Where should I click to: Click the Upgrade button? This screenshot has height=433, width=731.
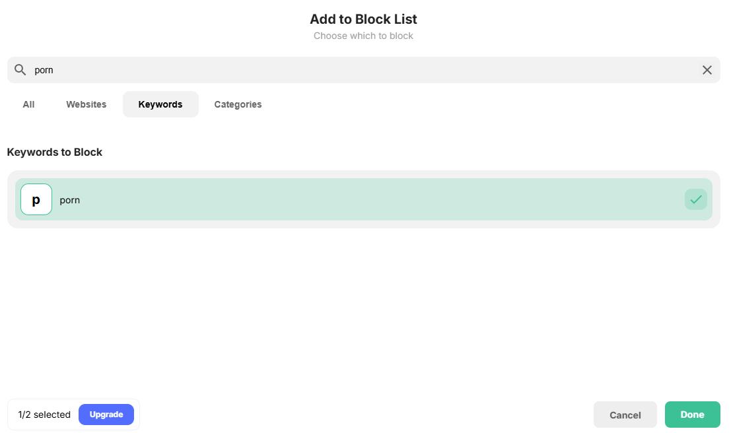[x=106, y=415]
